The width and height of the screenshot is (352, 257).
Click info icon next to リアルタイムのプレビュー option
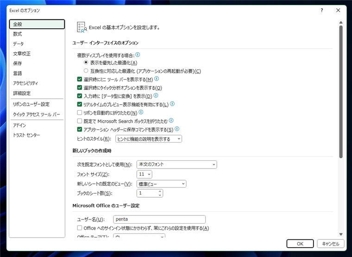pyautogui.click(x=172, y=104)
